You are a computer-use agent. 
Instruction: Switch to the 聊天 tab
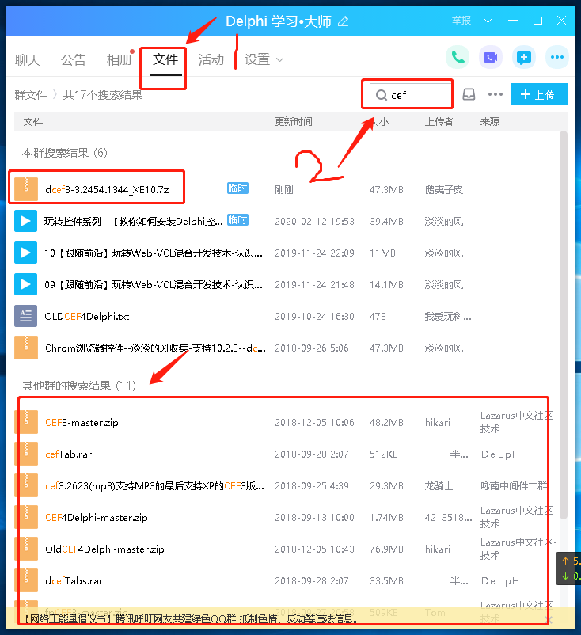point(28,59)
